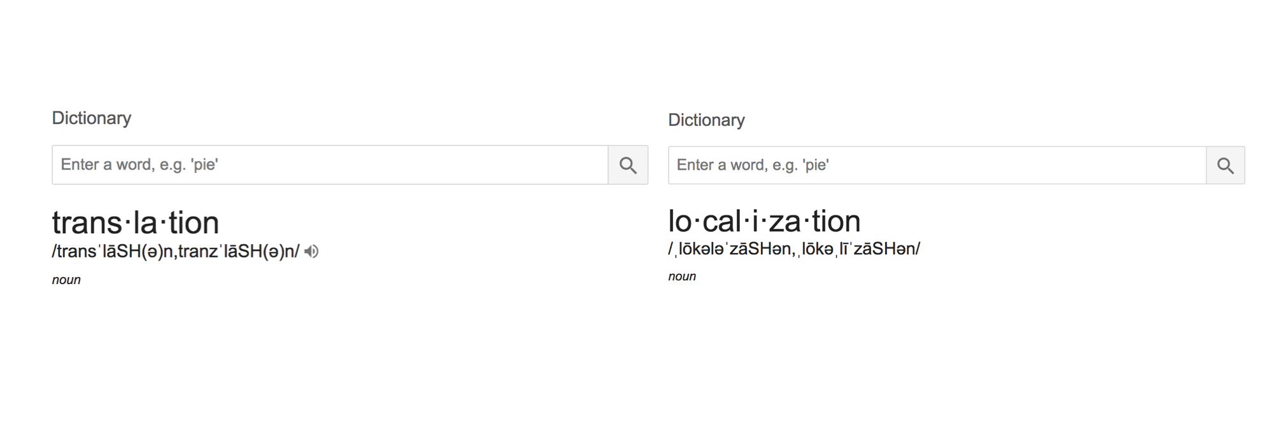Click the "lo" syllable of the localization headword

click(679, 222)
